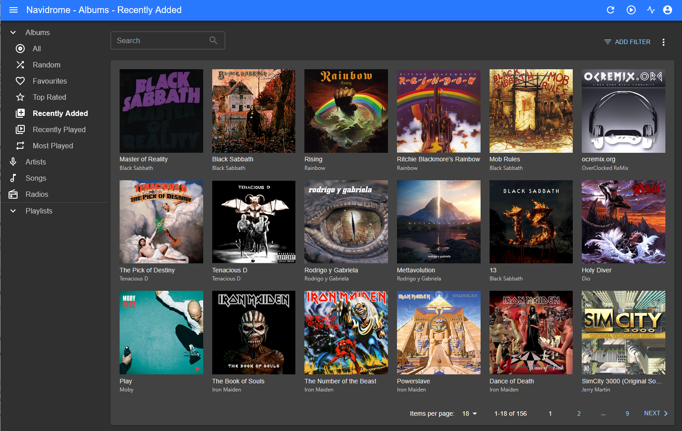Open the activity pulse icon
The height and width of the screenshot is (431, 682).
(651, 10)
